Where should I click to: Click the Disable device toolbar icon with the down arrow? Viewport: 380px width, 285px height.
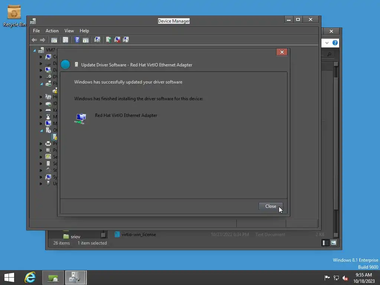(126, 40)
